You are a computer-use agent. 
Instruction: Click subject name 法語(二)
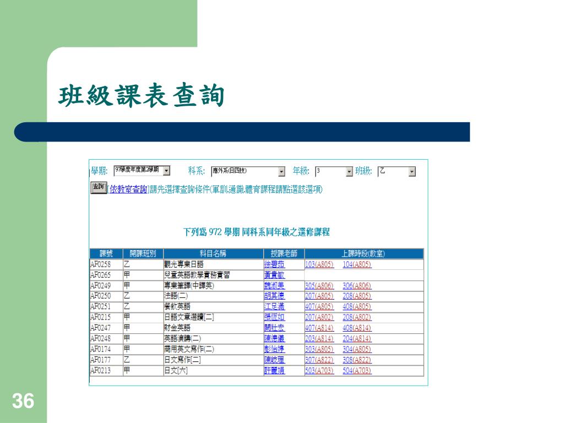(176, 296)
